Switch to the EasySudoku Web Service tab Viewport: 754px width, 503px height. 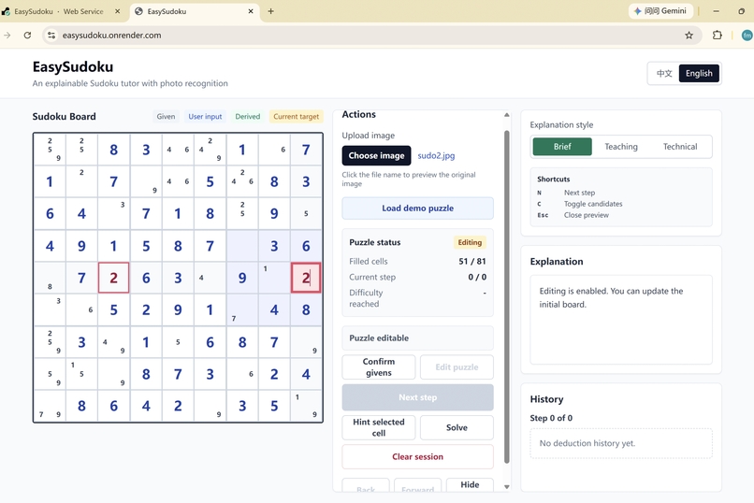coord(59,11)
